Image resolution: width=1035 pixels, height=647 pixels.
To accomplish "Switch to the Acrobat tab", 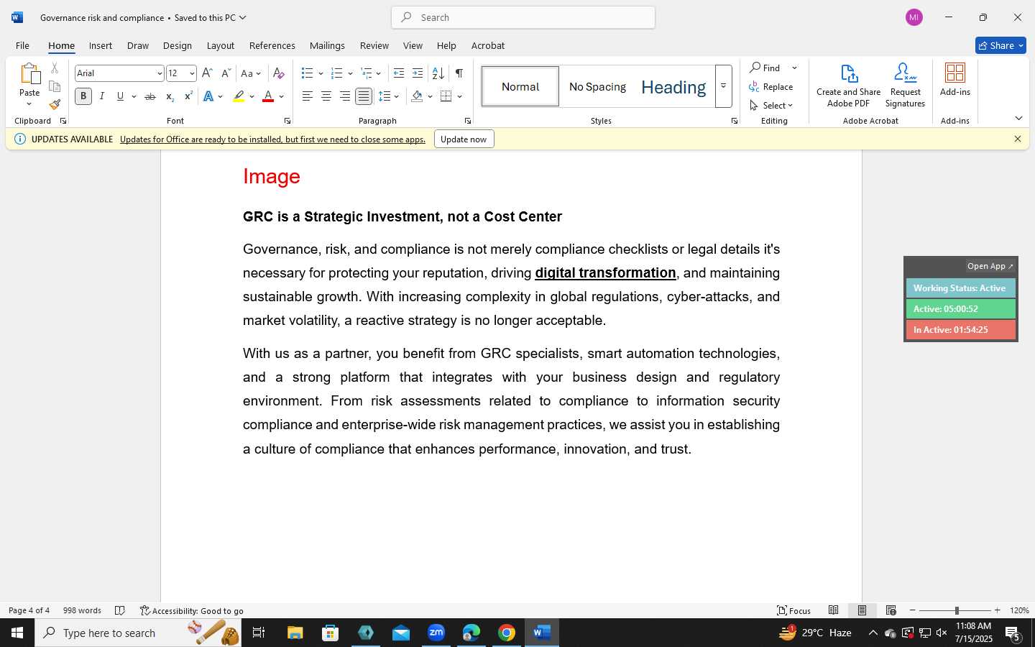I will pos(488,45).
